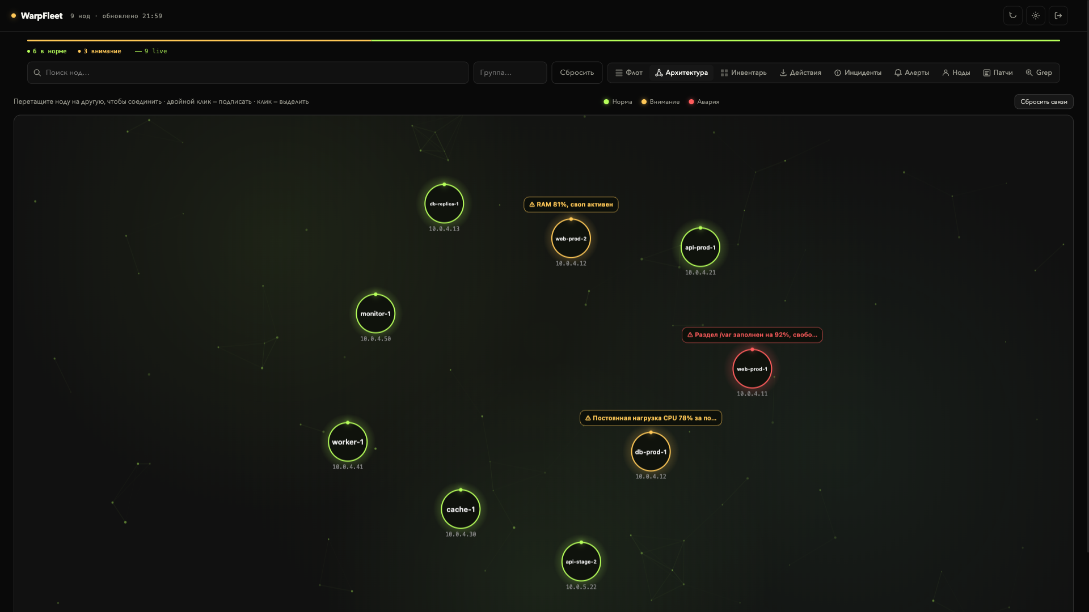Go to Алерты tab
The height and width of the screenshot is (612, 1089).
pyautogui.click(x=911, y=73)
